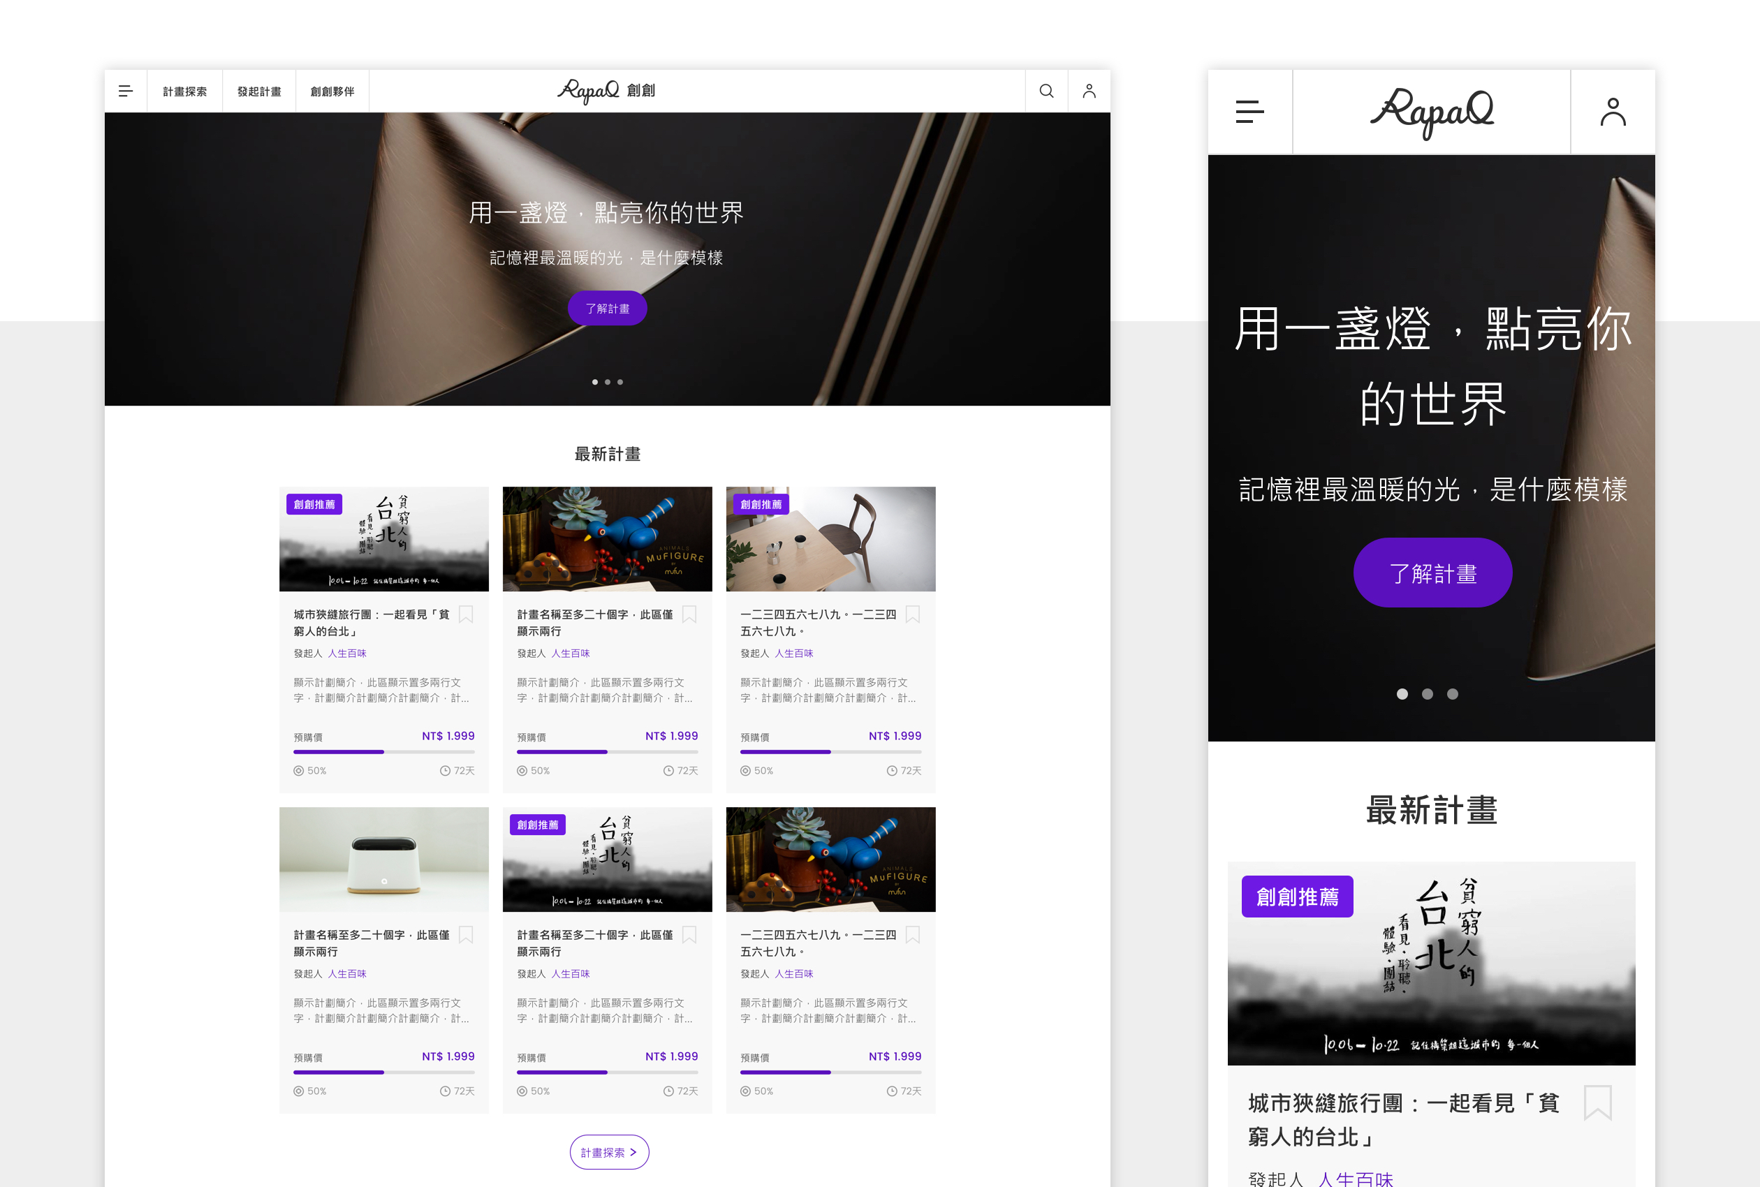Bookmark the desktop 城市狹縫旅行團 card

click(467, 614)
